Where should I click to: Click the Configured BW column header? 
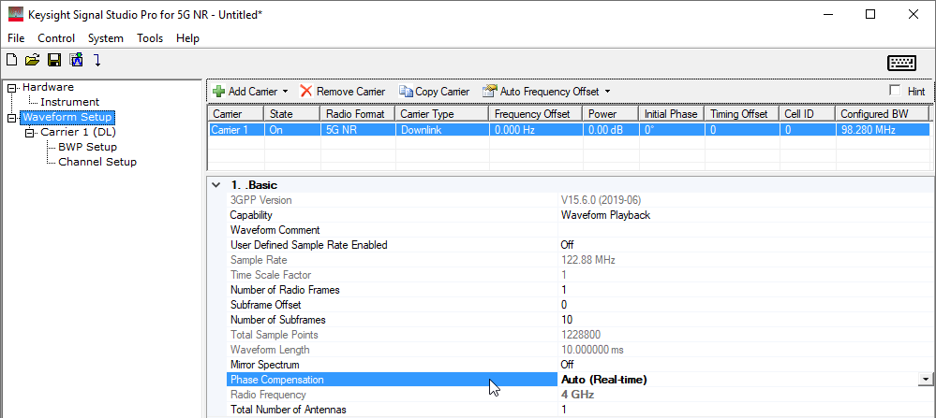coord(882,114)
